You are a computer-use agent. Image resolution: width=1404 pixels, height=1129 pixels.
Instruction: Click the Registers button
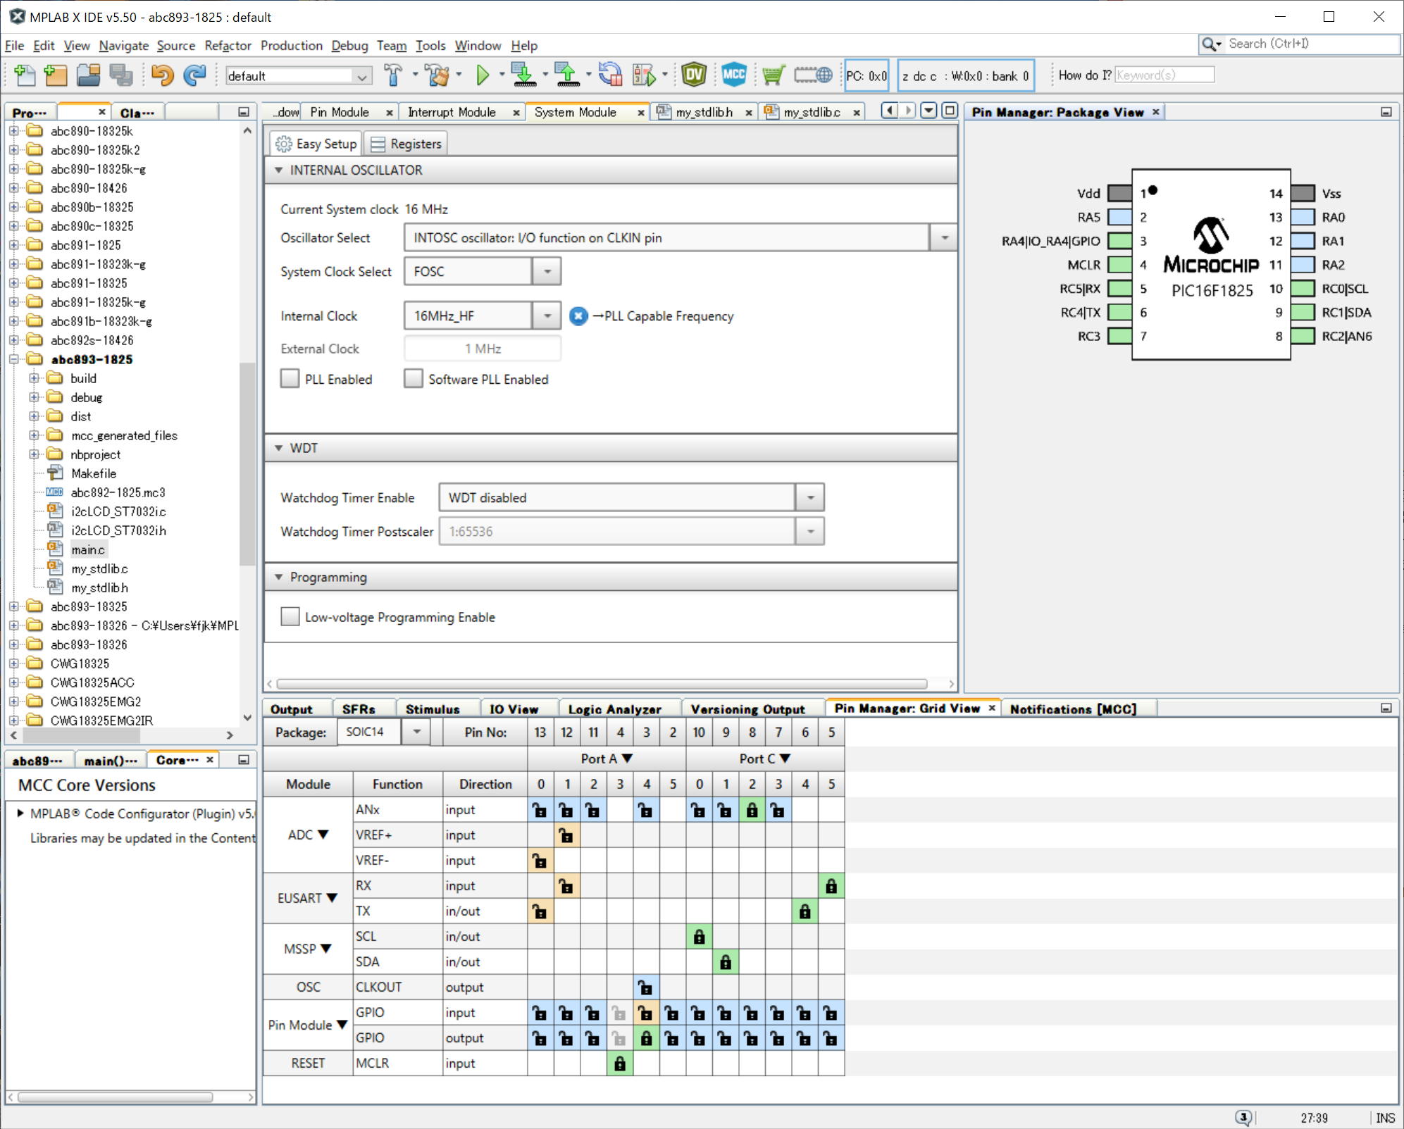point(406,144)
